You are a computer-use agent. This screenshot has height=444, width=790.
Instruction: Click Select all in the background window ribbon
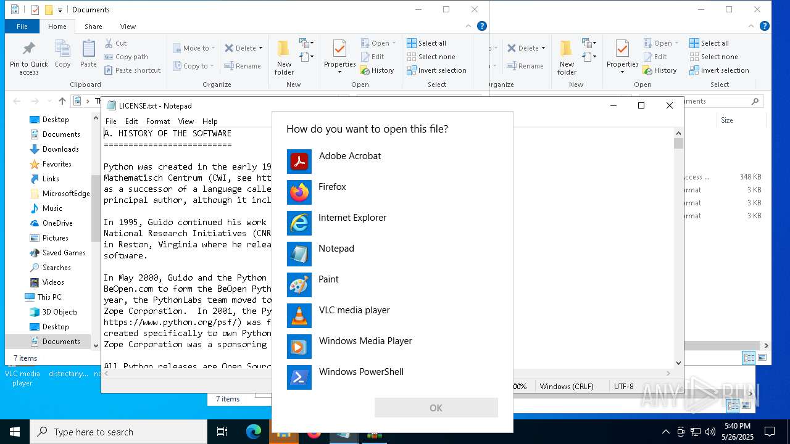tap(709, 43)
